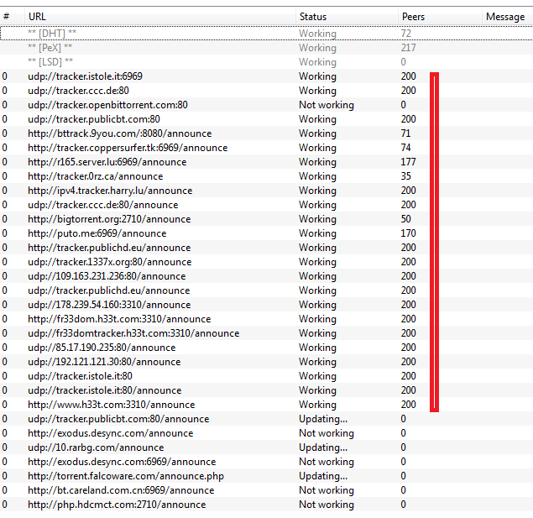Click peers value 177 of r165.server.lu
This screenshot has height=518, width=533.
click(x=408, y=162)
